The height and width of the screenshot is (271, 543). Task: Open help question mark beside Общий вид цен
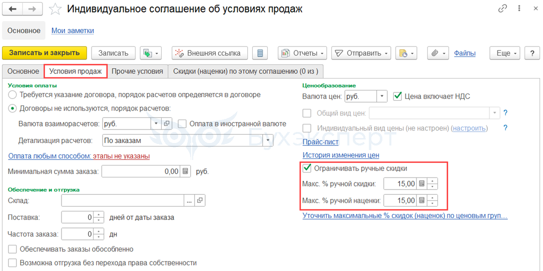coord(505,113)
